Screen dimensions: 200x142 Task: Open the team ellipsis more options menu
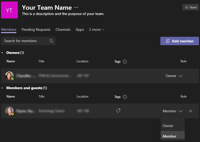pos(76,8)
